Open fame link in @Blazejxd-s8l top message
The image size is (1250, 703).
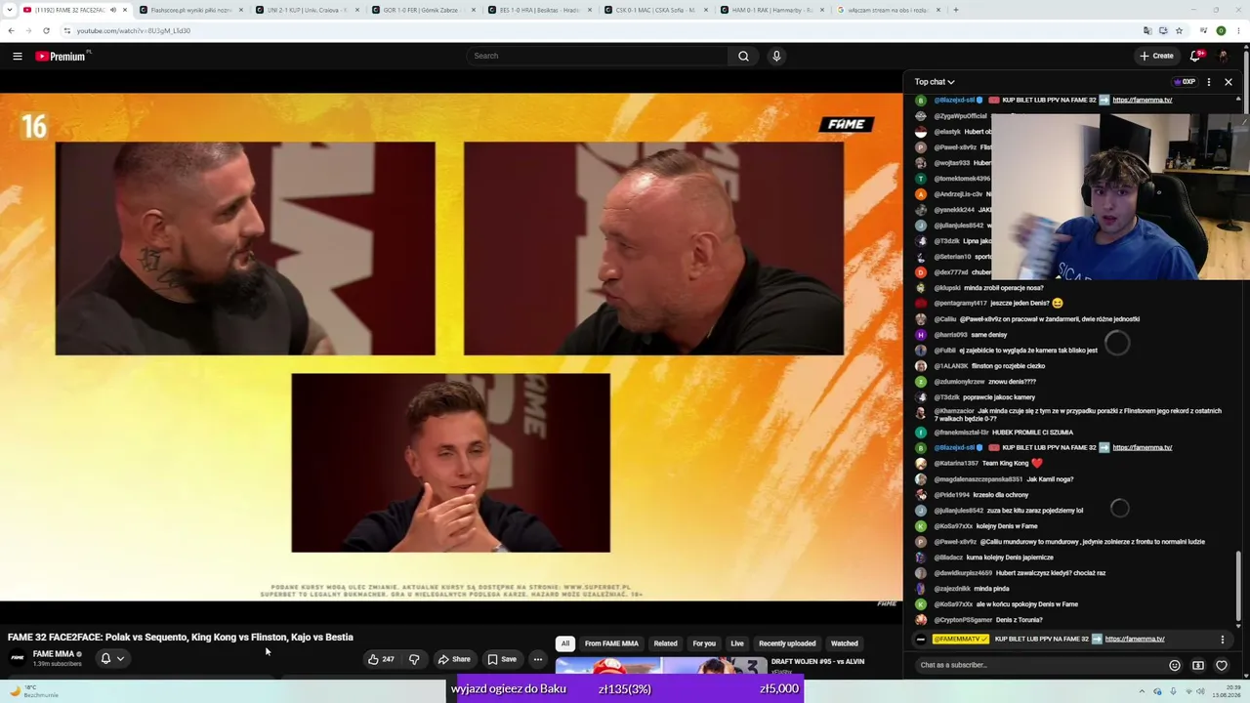click(x=1142, y=101)
